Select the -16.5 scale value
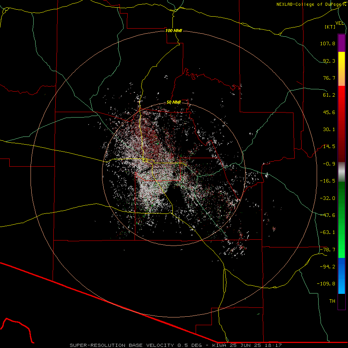The height and width of the screenshot is (348, 348). [x=328, y=181]
